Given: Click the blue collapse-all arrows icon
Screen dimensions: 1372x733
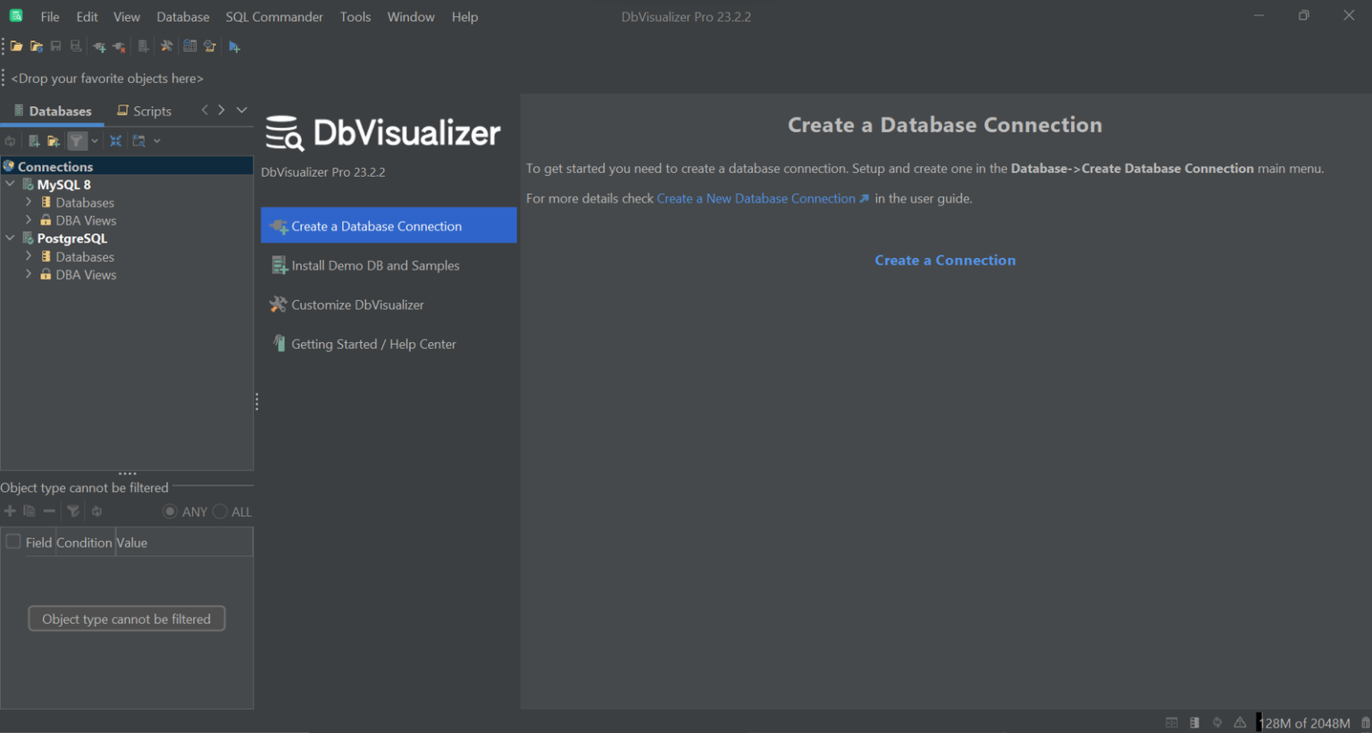Looking at the screenshot, I should tap(115, 141).
